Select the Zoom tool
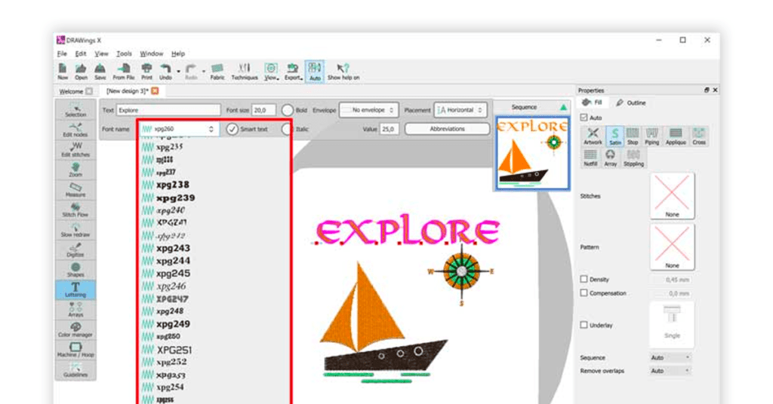The image size is (773, 404). tap(75, 170)
